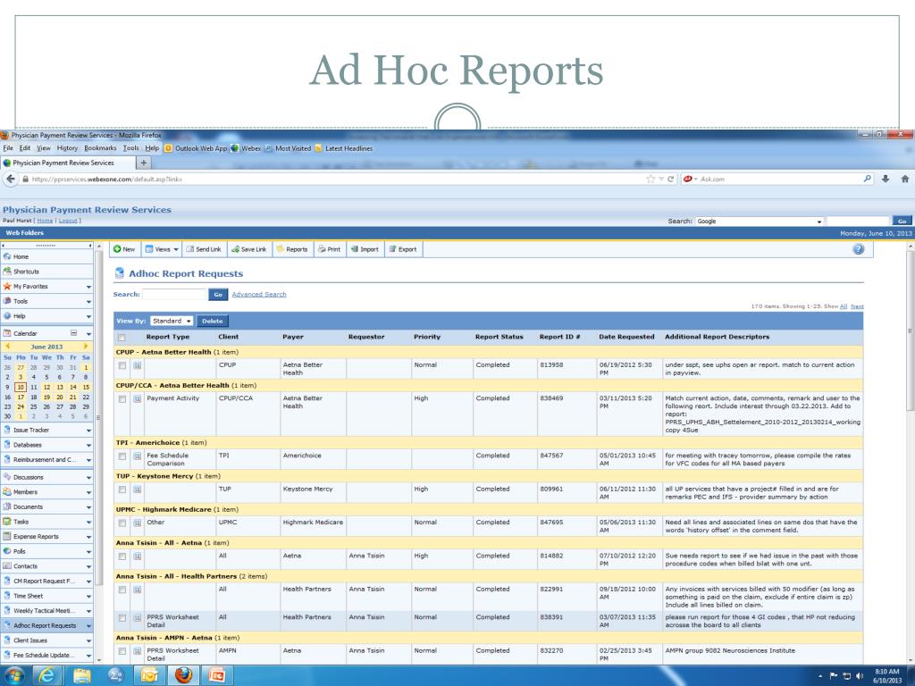Open the Views dropdown in the toolbar
915x686 pixels.
[162, 249]
